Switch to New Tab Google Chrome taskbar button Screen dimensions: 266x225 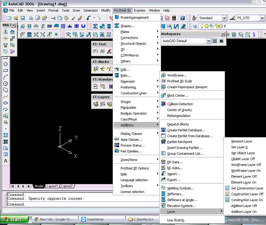pos(55,219)
